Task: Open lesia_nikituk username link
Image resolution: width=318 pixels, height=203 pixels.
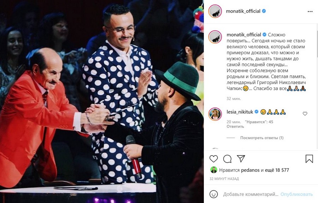Action: (240, 112)
